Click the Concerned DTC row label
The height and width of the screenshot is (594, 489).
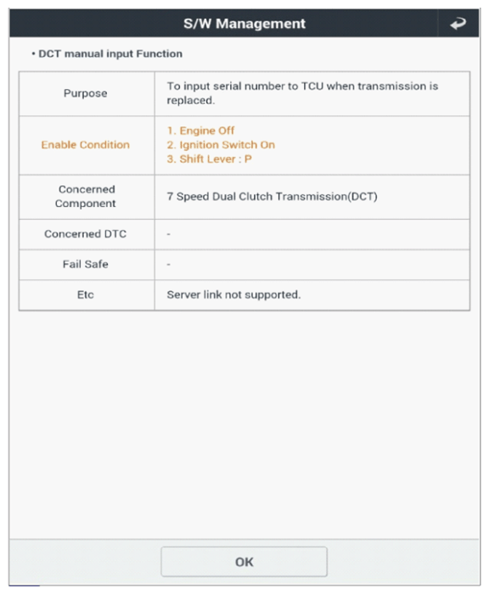click(x=85, y=234)
